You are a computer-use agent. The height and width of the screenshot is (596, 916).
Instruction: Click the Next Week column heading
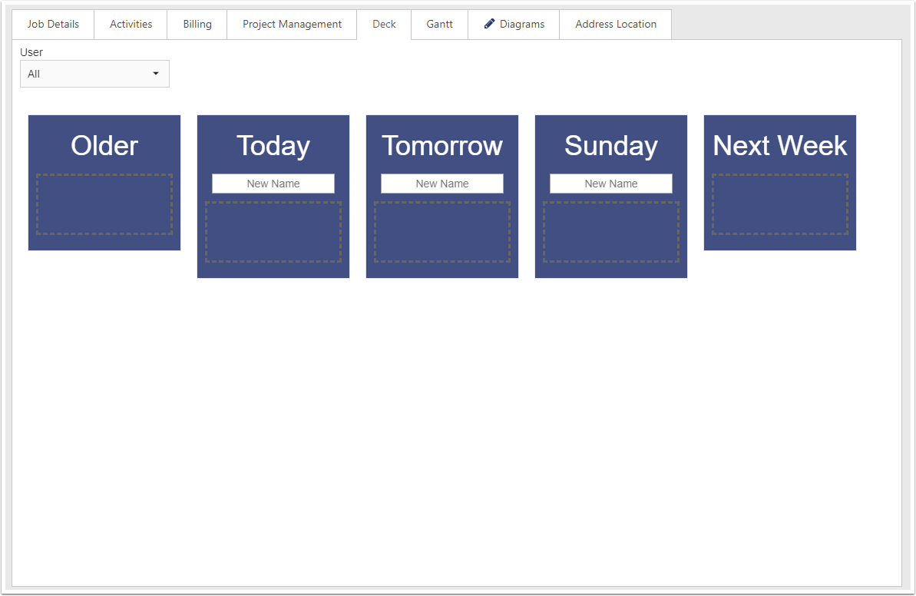tap(780, 145)
